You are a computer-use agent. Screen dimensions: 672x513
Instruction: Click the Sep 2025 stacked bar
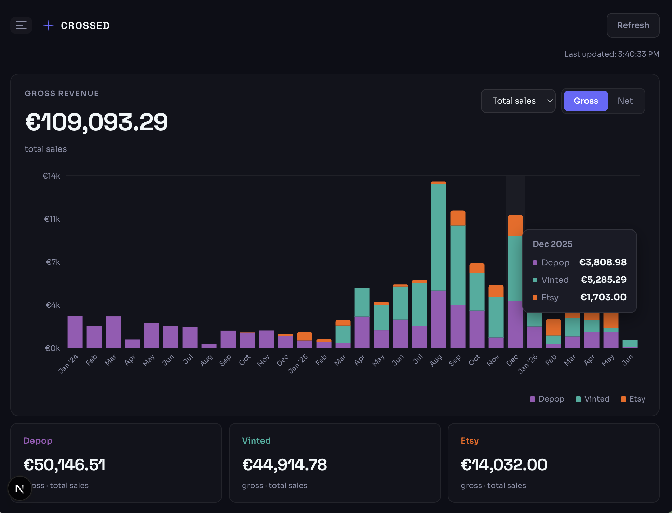pyautogui.click(x=458, y=279)
